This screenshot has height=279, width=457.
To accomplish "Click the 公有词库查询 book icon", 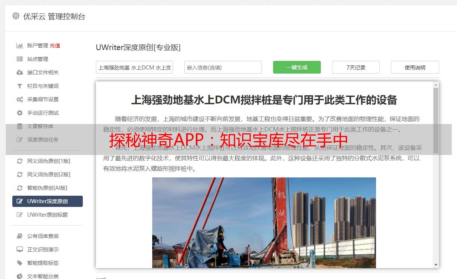I will [20, 236].
